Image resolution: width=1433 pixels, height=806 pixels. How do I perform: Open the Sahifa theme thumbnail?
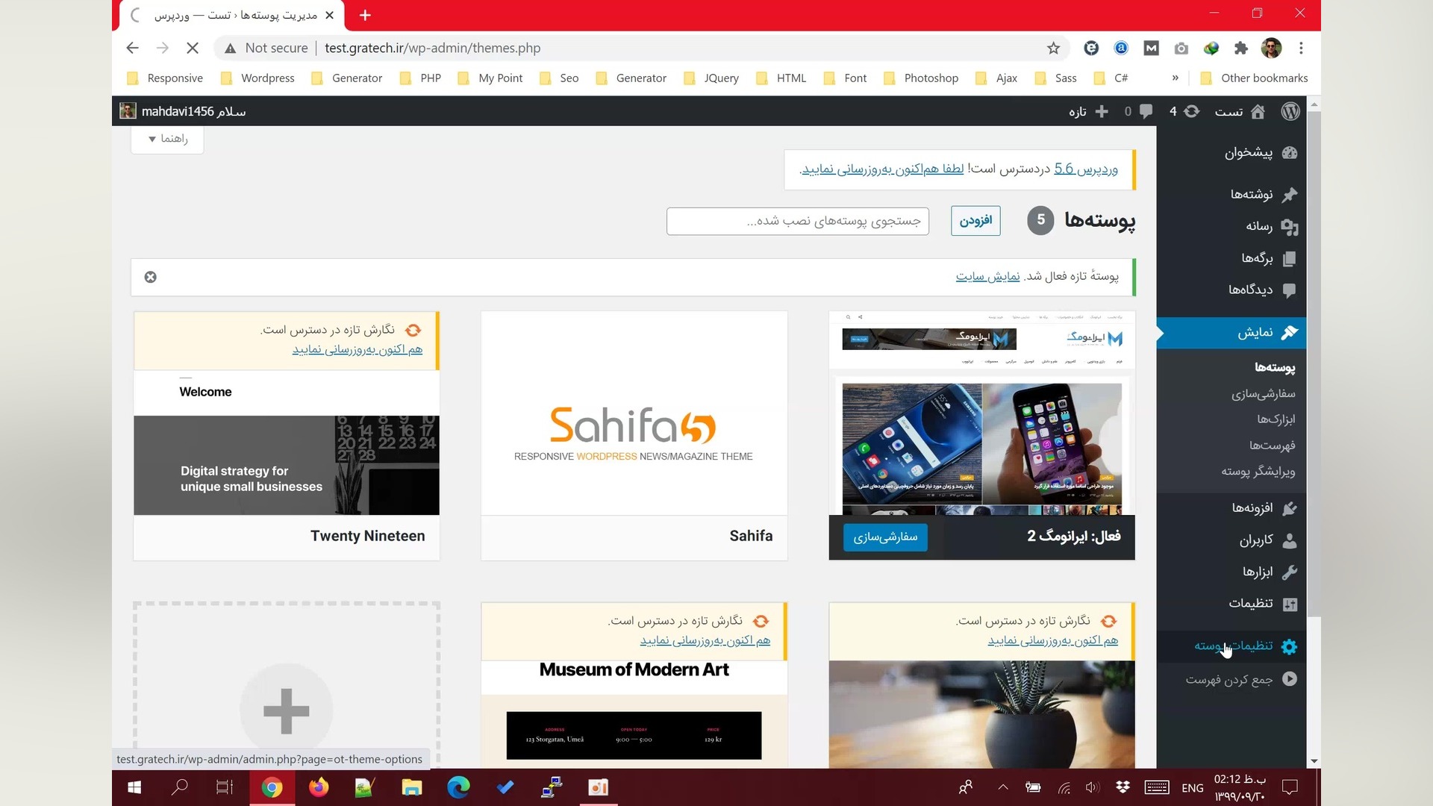point(634,413)
